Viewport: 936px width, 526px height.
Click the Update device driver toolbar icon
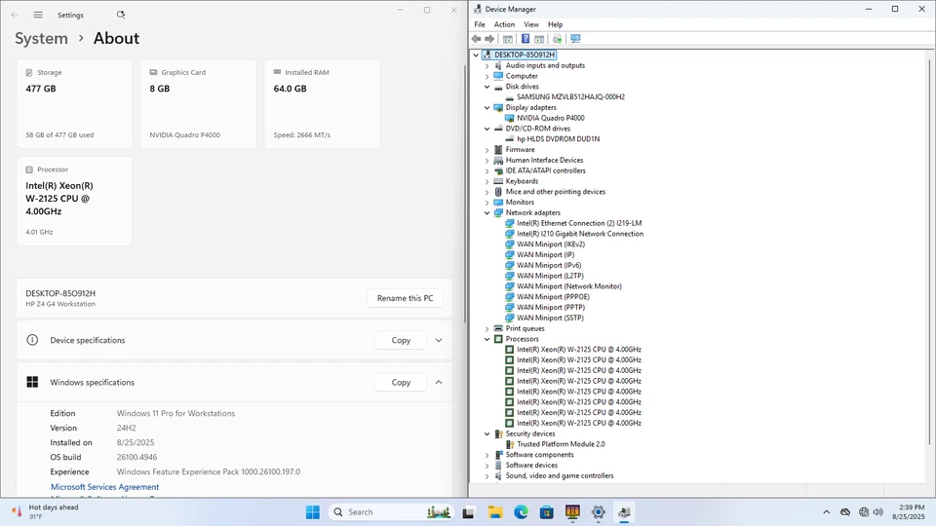(557, 39)
